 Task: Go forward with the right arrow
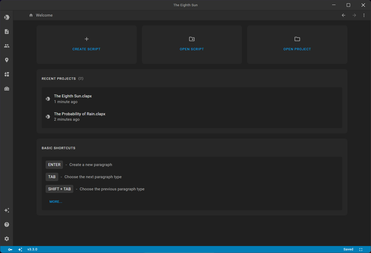pos(354,15)
